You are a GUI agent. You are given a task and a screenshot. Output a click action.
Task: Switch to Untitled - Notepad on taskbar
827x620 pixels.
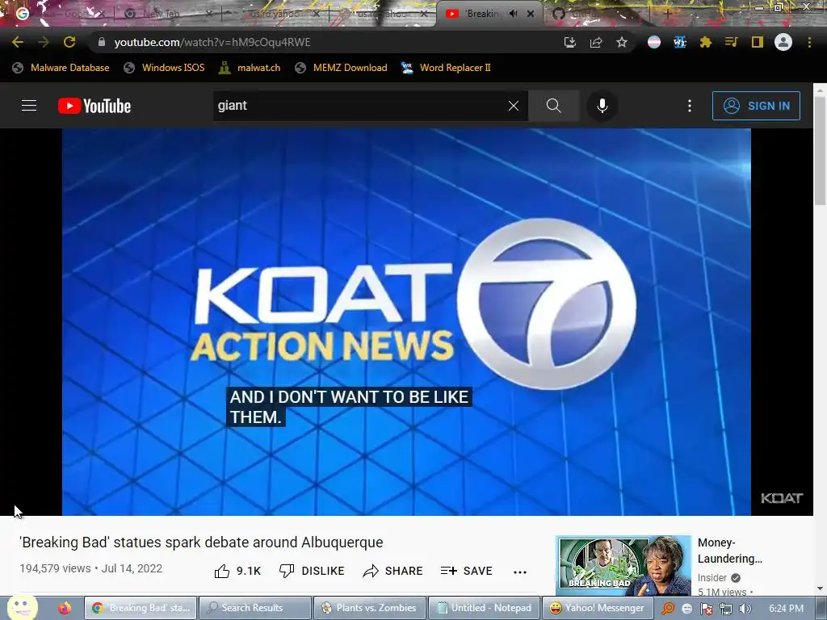point(484,608)
